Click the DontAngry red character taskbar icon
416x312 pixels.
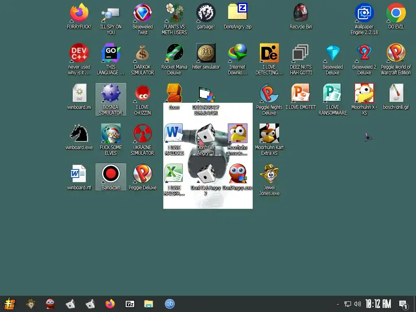50,304
